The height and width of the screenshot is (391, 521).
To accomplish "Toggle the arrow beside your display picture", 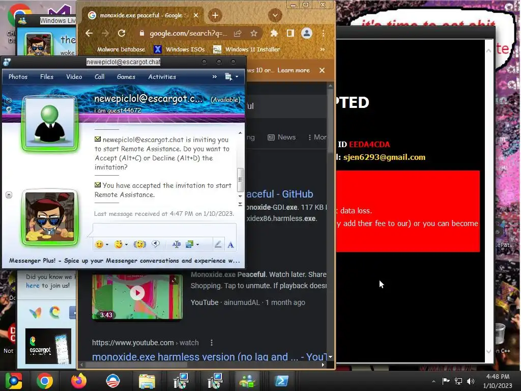I will [9, 195].
